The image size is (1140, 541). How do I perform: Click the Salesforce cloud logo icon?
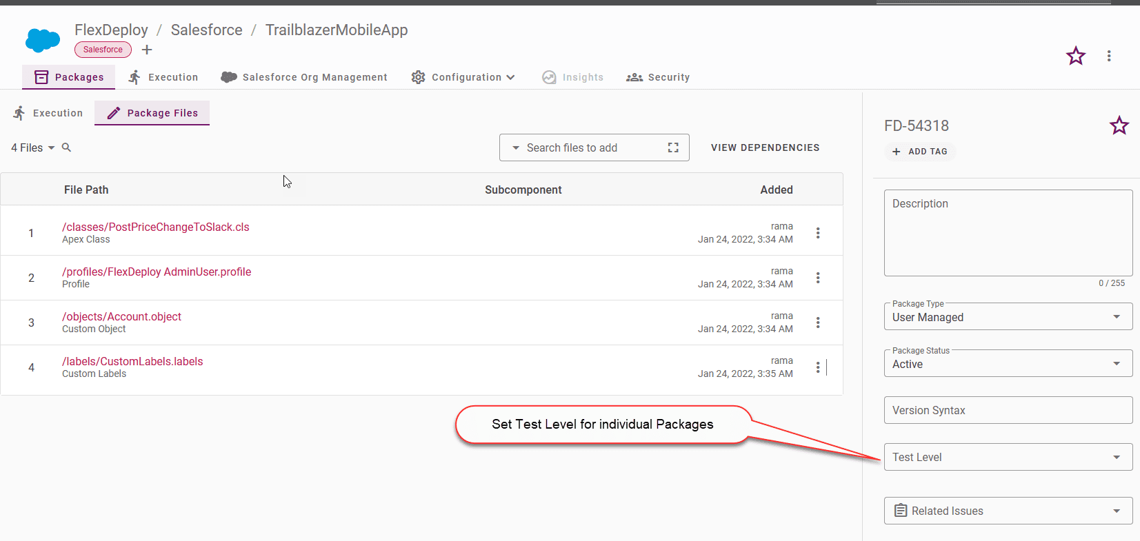[43, 41]
